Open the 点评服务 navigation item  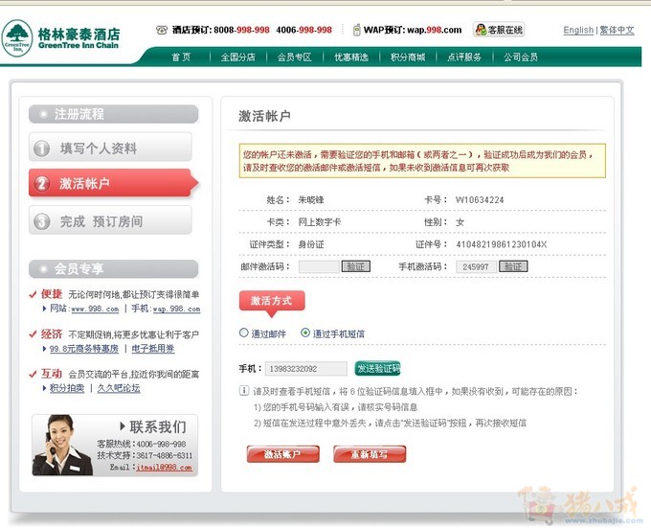click(x=464, y=57)
